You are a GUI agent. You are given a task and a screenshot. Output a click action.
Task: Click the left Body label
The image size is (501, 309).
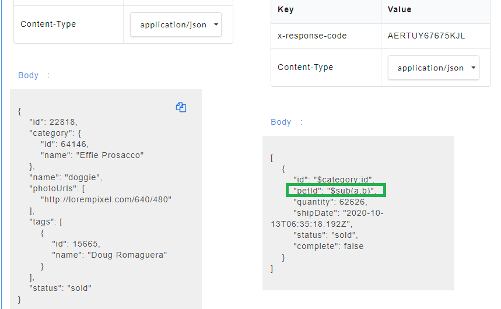point(28,75)
